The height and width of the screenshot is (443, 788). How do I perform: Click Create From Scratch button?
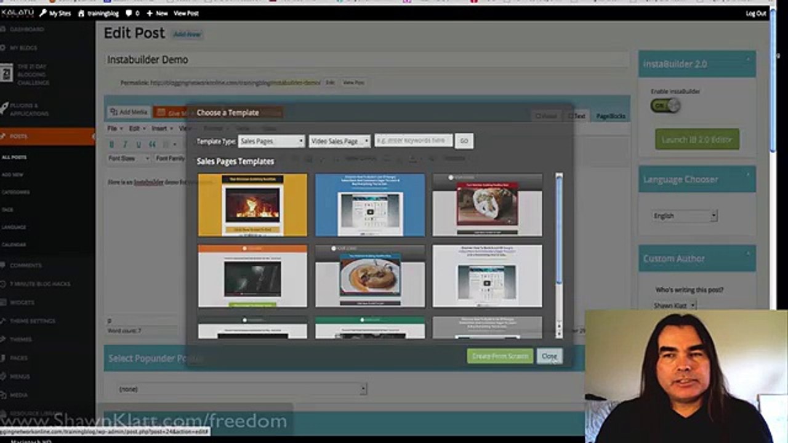pyautogui.click(x=500, y=356)
